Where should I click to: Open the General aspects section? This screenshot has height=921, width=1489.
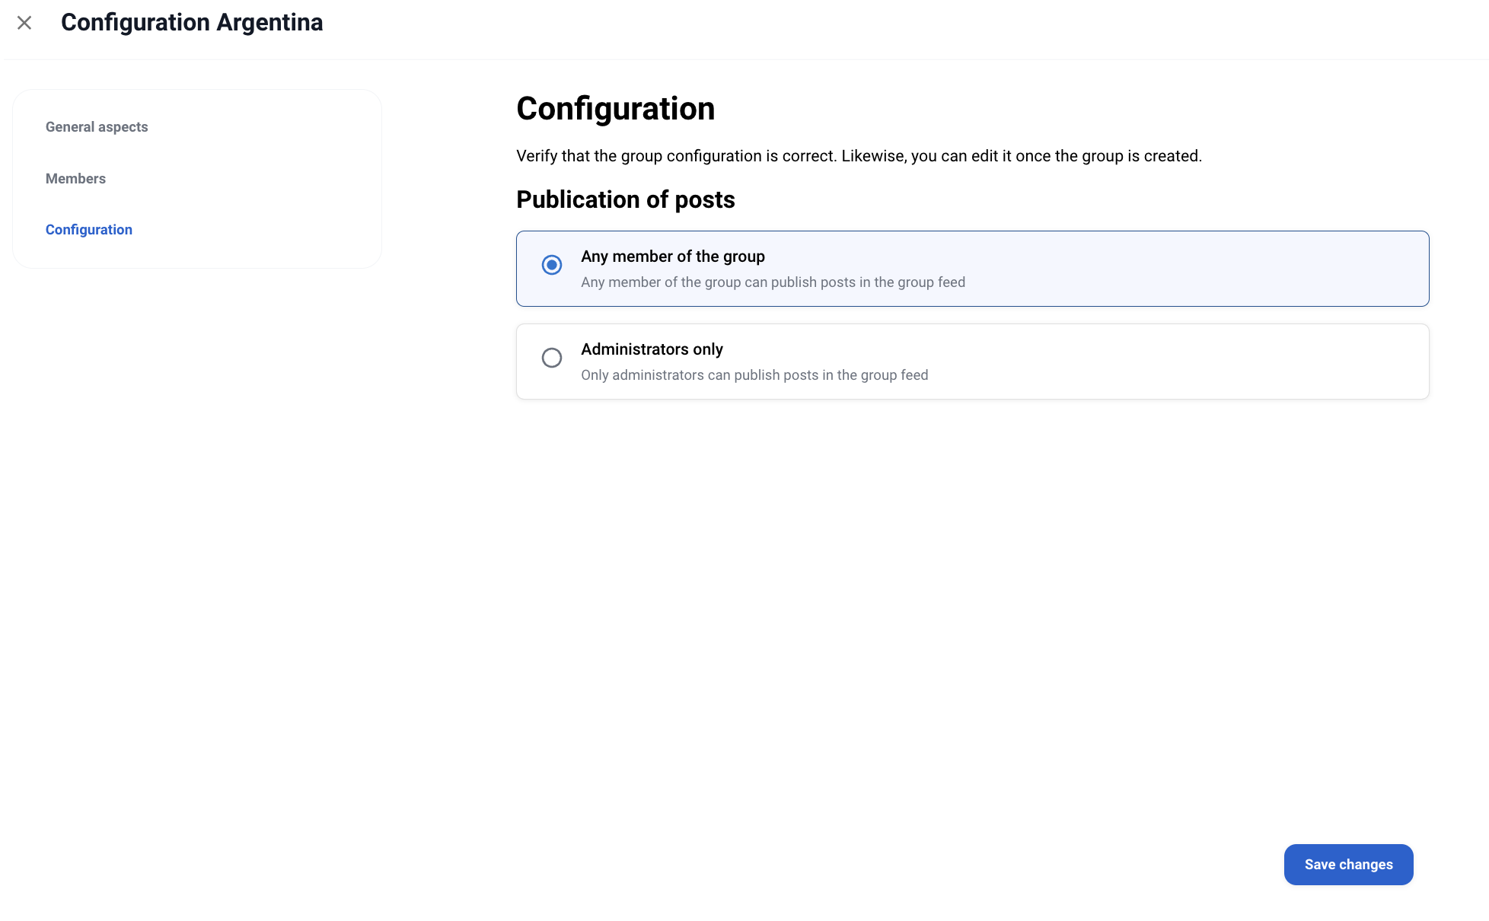(x=97, y=127)
